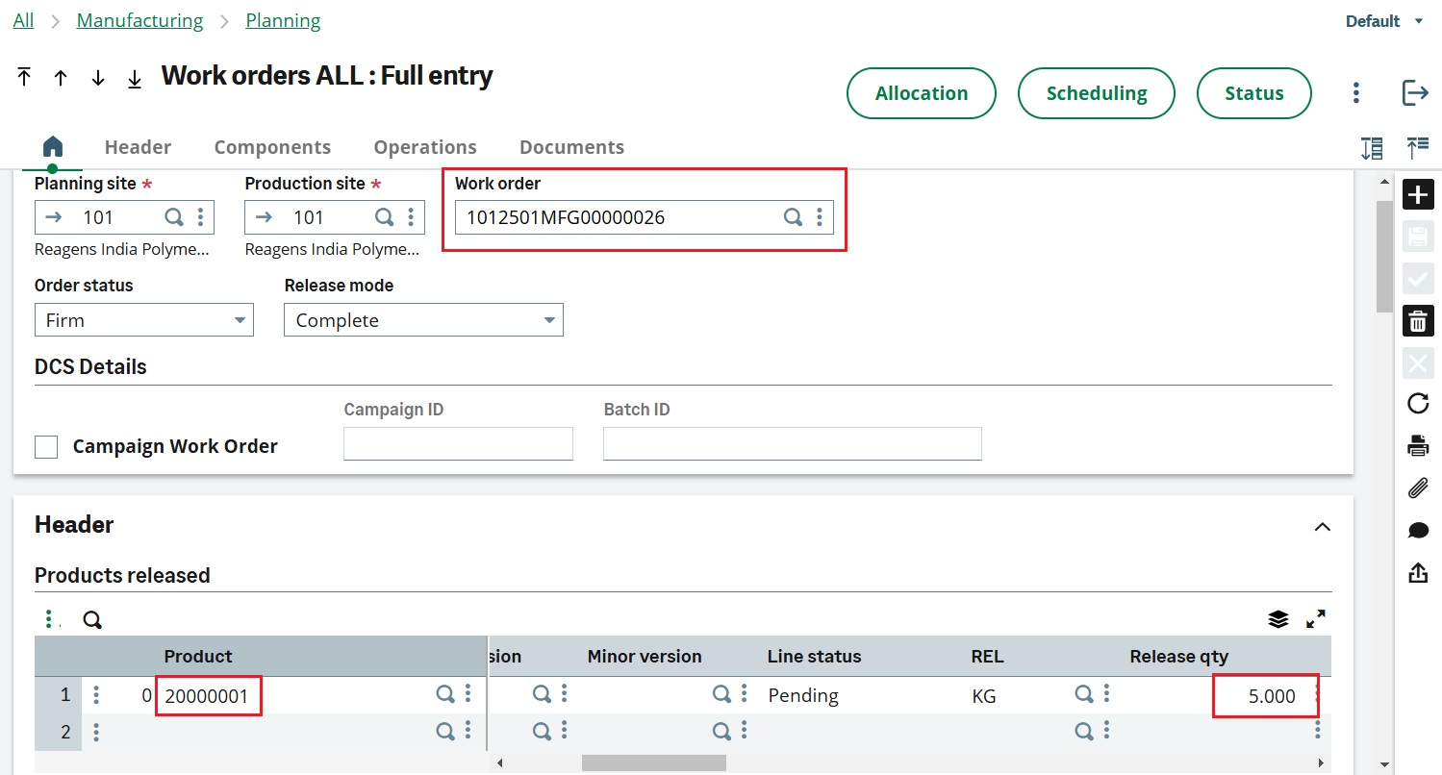Click the horizontal table scrollbar thumb
Viewport: 1442px width, 775px height.
[x=653, y=762]
